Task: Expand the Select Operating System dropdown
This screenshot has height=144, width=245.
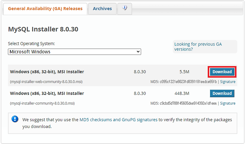Action: pos(74,52)
